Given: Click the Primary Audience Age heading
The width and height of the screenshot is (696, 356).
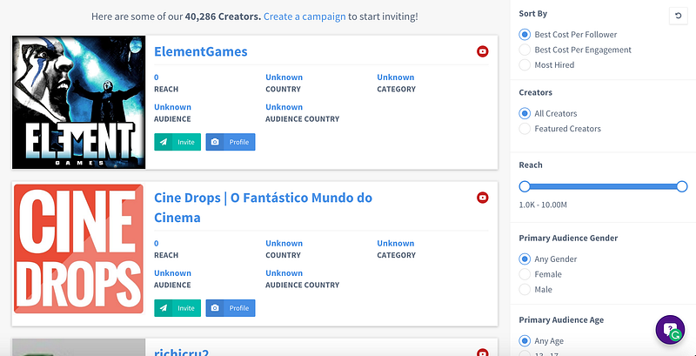Looking at the screenshot, I should (561, 320).
